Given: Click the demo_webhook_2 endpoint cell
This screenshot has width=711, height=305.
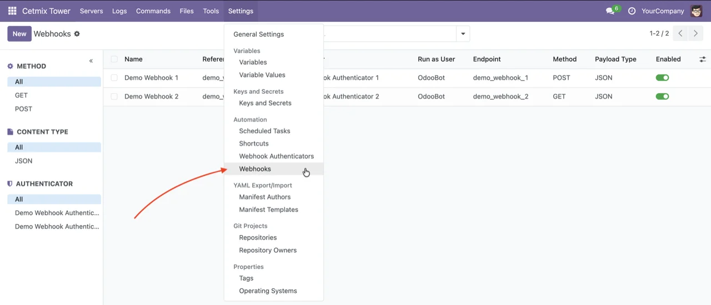Looking at the screenshot, I should [x=500, y=96].
